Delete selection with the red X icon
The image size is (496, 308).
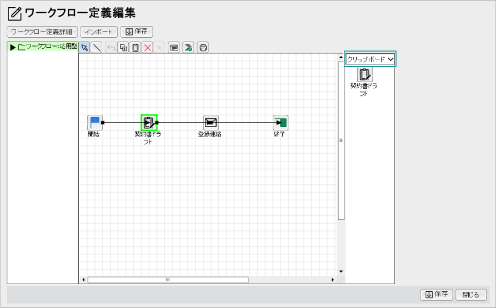[147, 48]
